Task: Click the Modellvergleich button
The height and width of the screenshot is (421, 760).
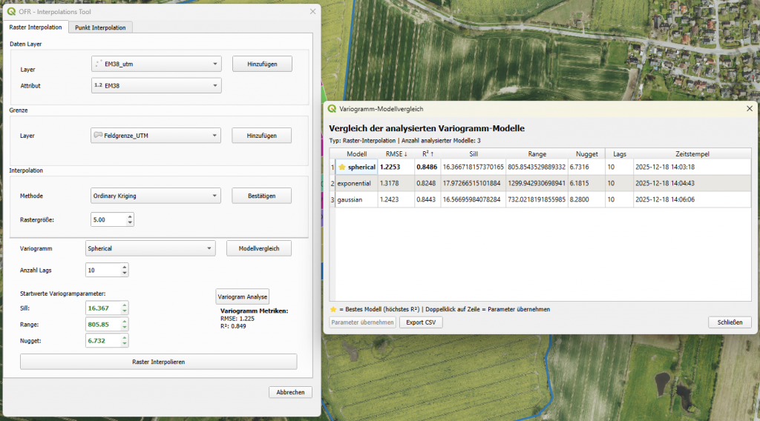Action: 258,248
